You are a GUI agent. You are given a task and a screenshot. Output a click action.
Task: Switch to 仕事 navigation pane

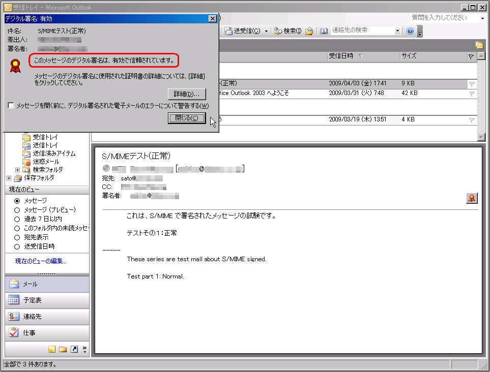click(x=47, y=333)
